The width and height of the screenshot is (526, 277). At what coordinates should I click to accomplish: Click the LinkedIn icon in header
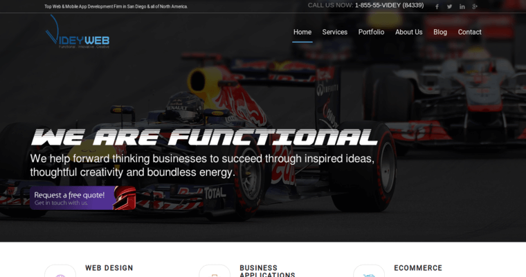(x=462, y=6)
